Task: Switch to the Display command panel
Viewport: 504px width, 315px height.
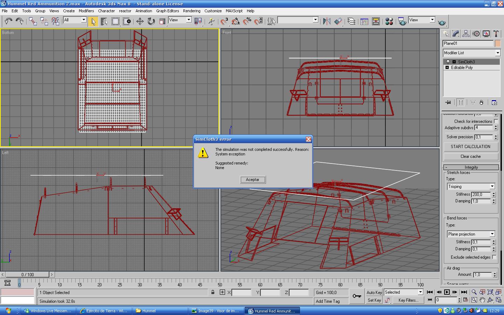Action: 486,34
